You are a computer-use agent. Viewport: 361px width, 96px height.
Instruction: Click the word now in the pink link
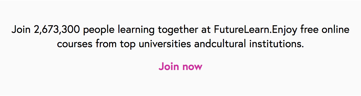(x=192, y=67)
